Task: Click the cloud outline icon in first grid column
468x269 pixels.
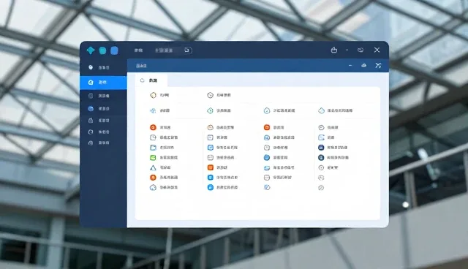Action: click(153, 188)
